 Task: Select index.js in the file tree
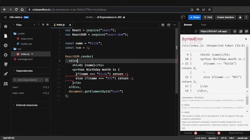25,54
